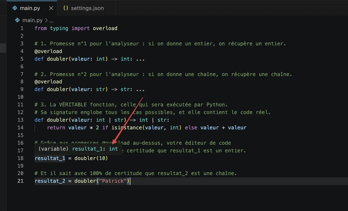Click the JSON braces icon on settings.json tab
The height and width of the screenshot is (211, 348).
(x=66, y=8)
